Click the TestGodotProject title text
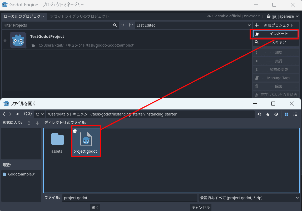The height and width of the screenshot is (211, 302). [x=47, y=37]
